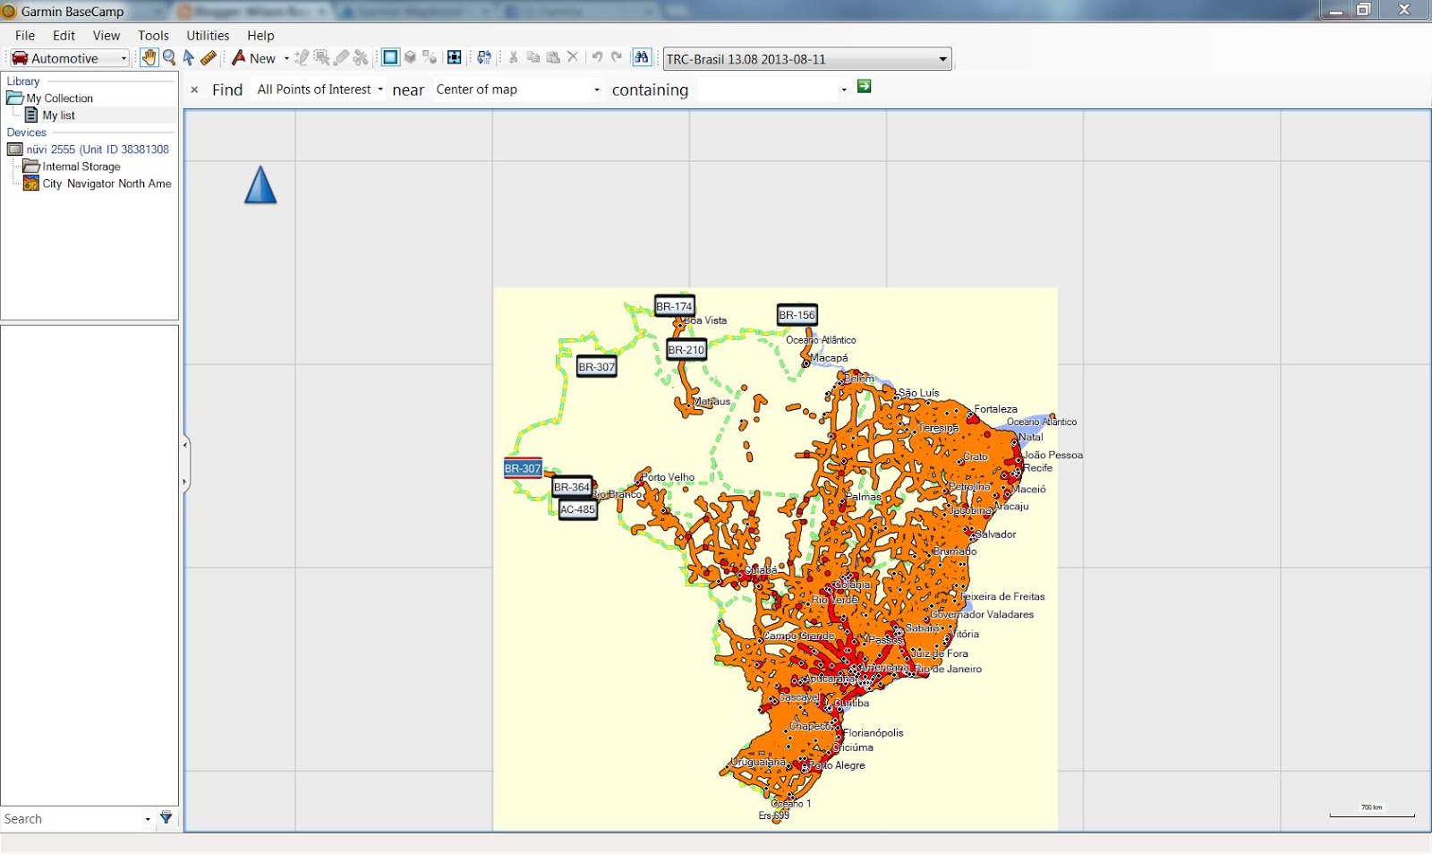Click the BR-174 road shield
The height and width of the screenshot is (854, 1432).
tap(674, 306)
